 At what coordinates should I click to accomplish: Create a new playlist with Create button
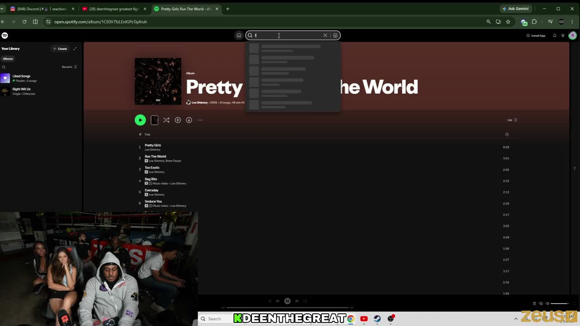(x=60, y=48)
